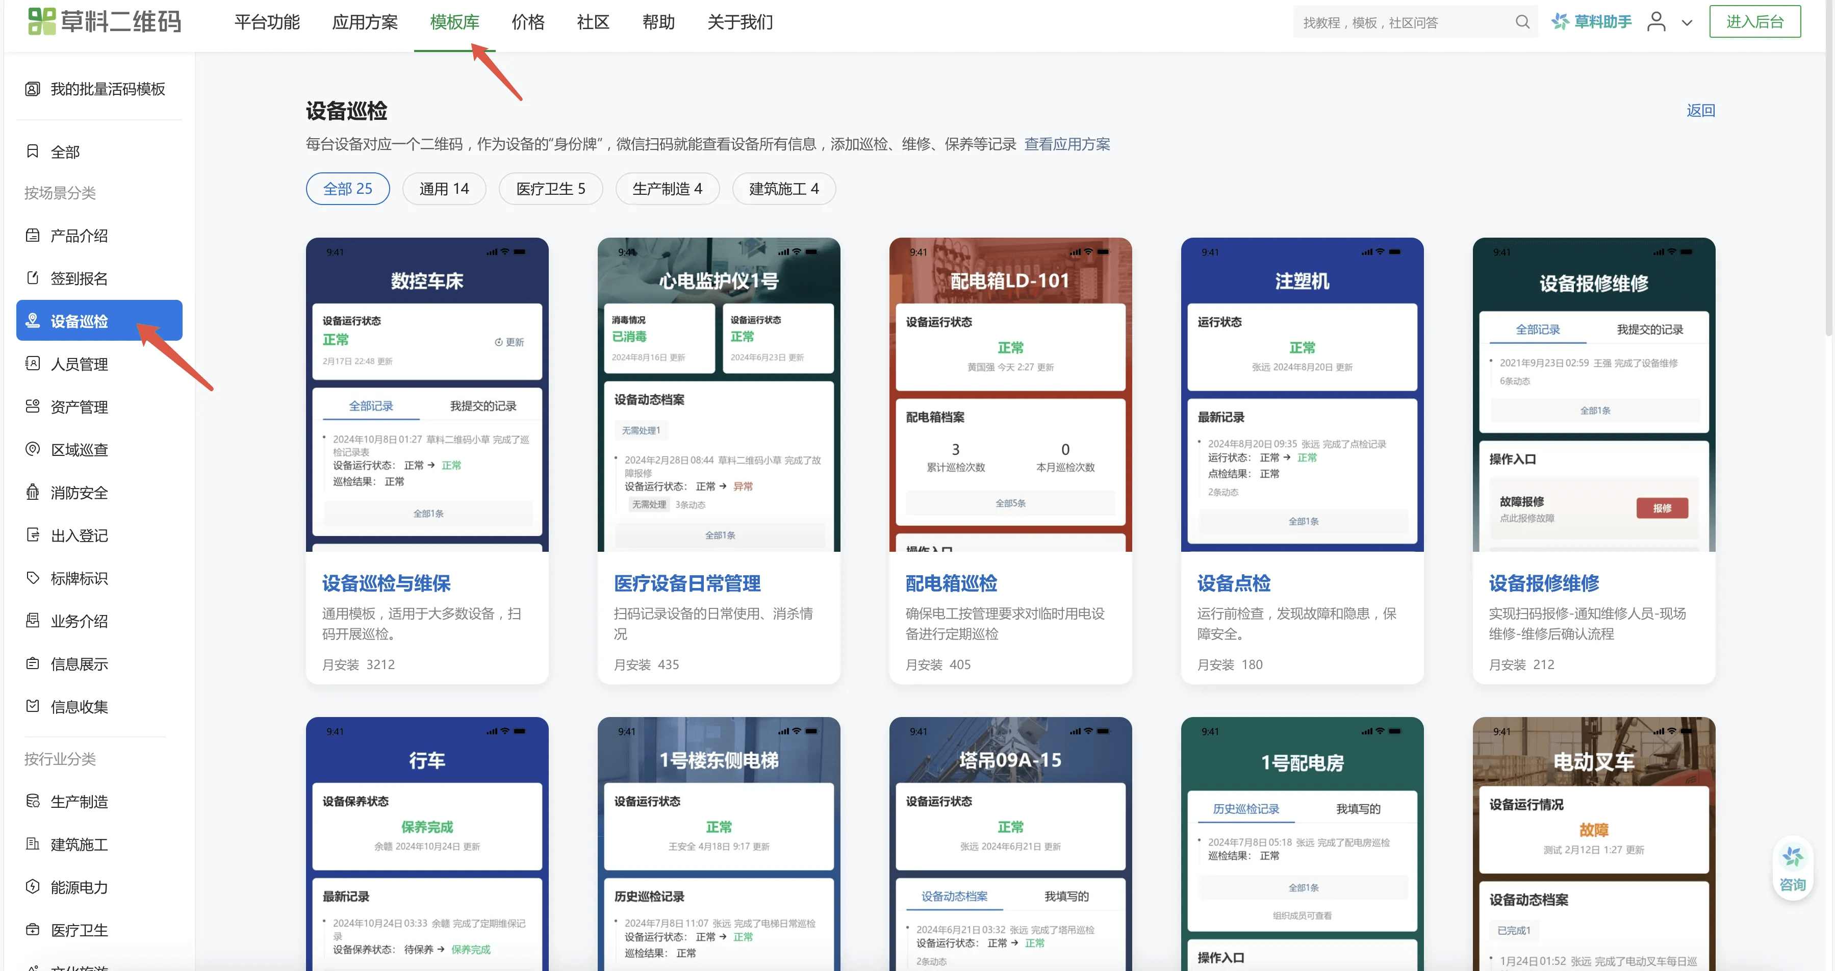Open 1号楼东侧电梯 template preview thumbnail
The height and width of the screenshot is (971, 1835).
719,844
